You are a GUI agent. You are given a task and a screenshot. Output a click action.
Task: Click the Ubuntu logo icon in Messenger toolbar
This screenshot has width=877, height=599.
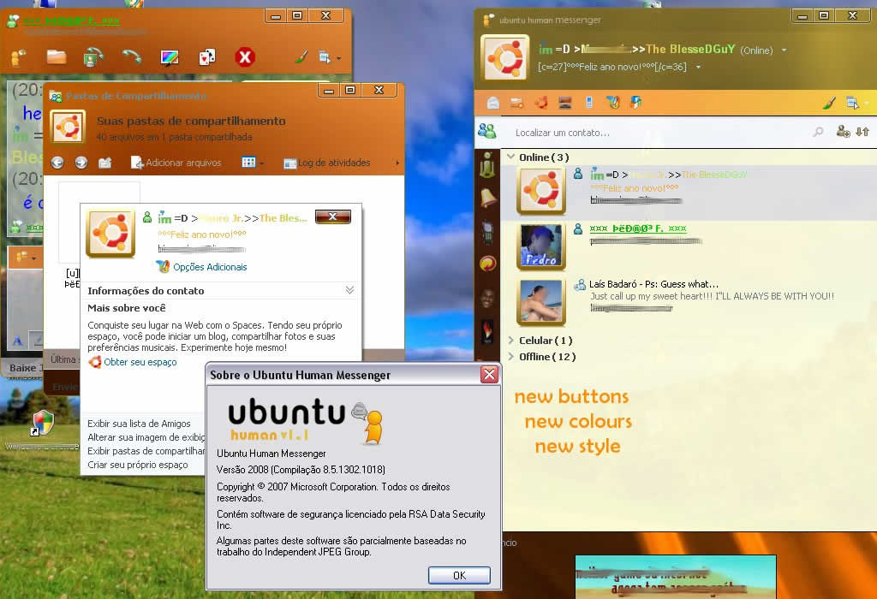[x=541, y=103]
